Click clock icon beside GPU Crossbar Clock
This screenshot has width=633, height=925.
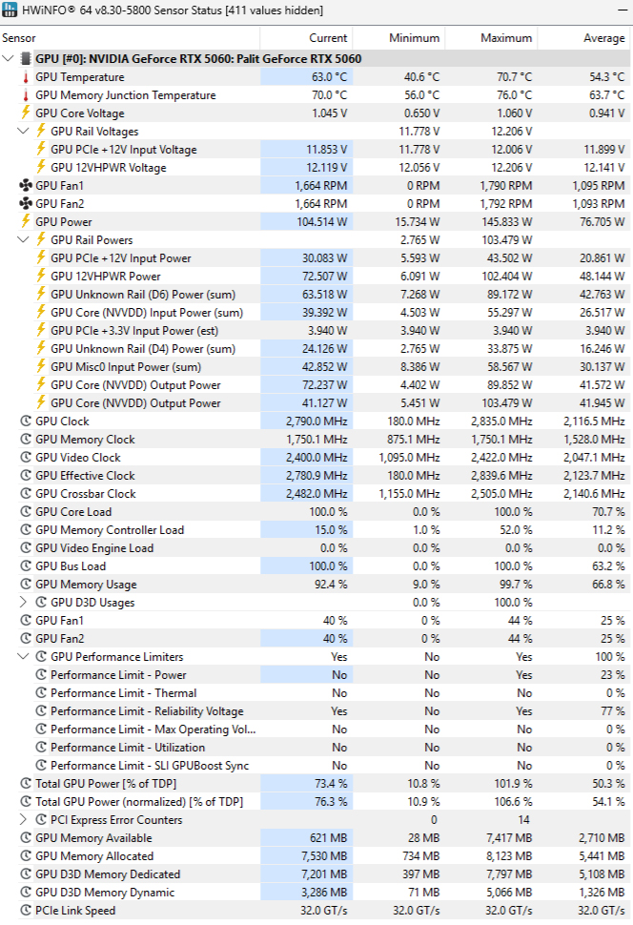click(x=26, y=494)
